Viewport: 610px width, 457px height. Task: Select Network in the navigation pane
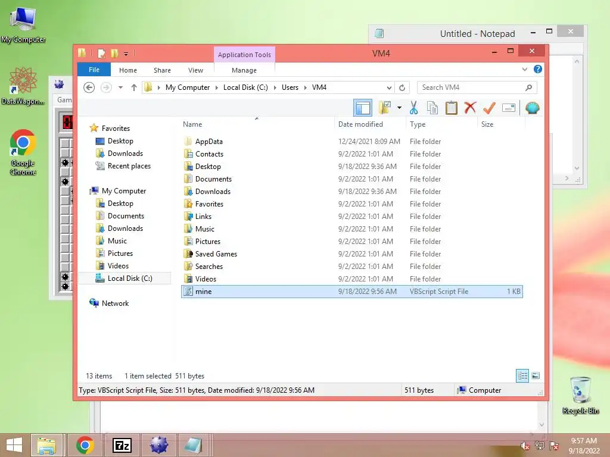[115, 303]
